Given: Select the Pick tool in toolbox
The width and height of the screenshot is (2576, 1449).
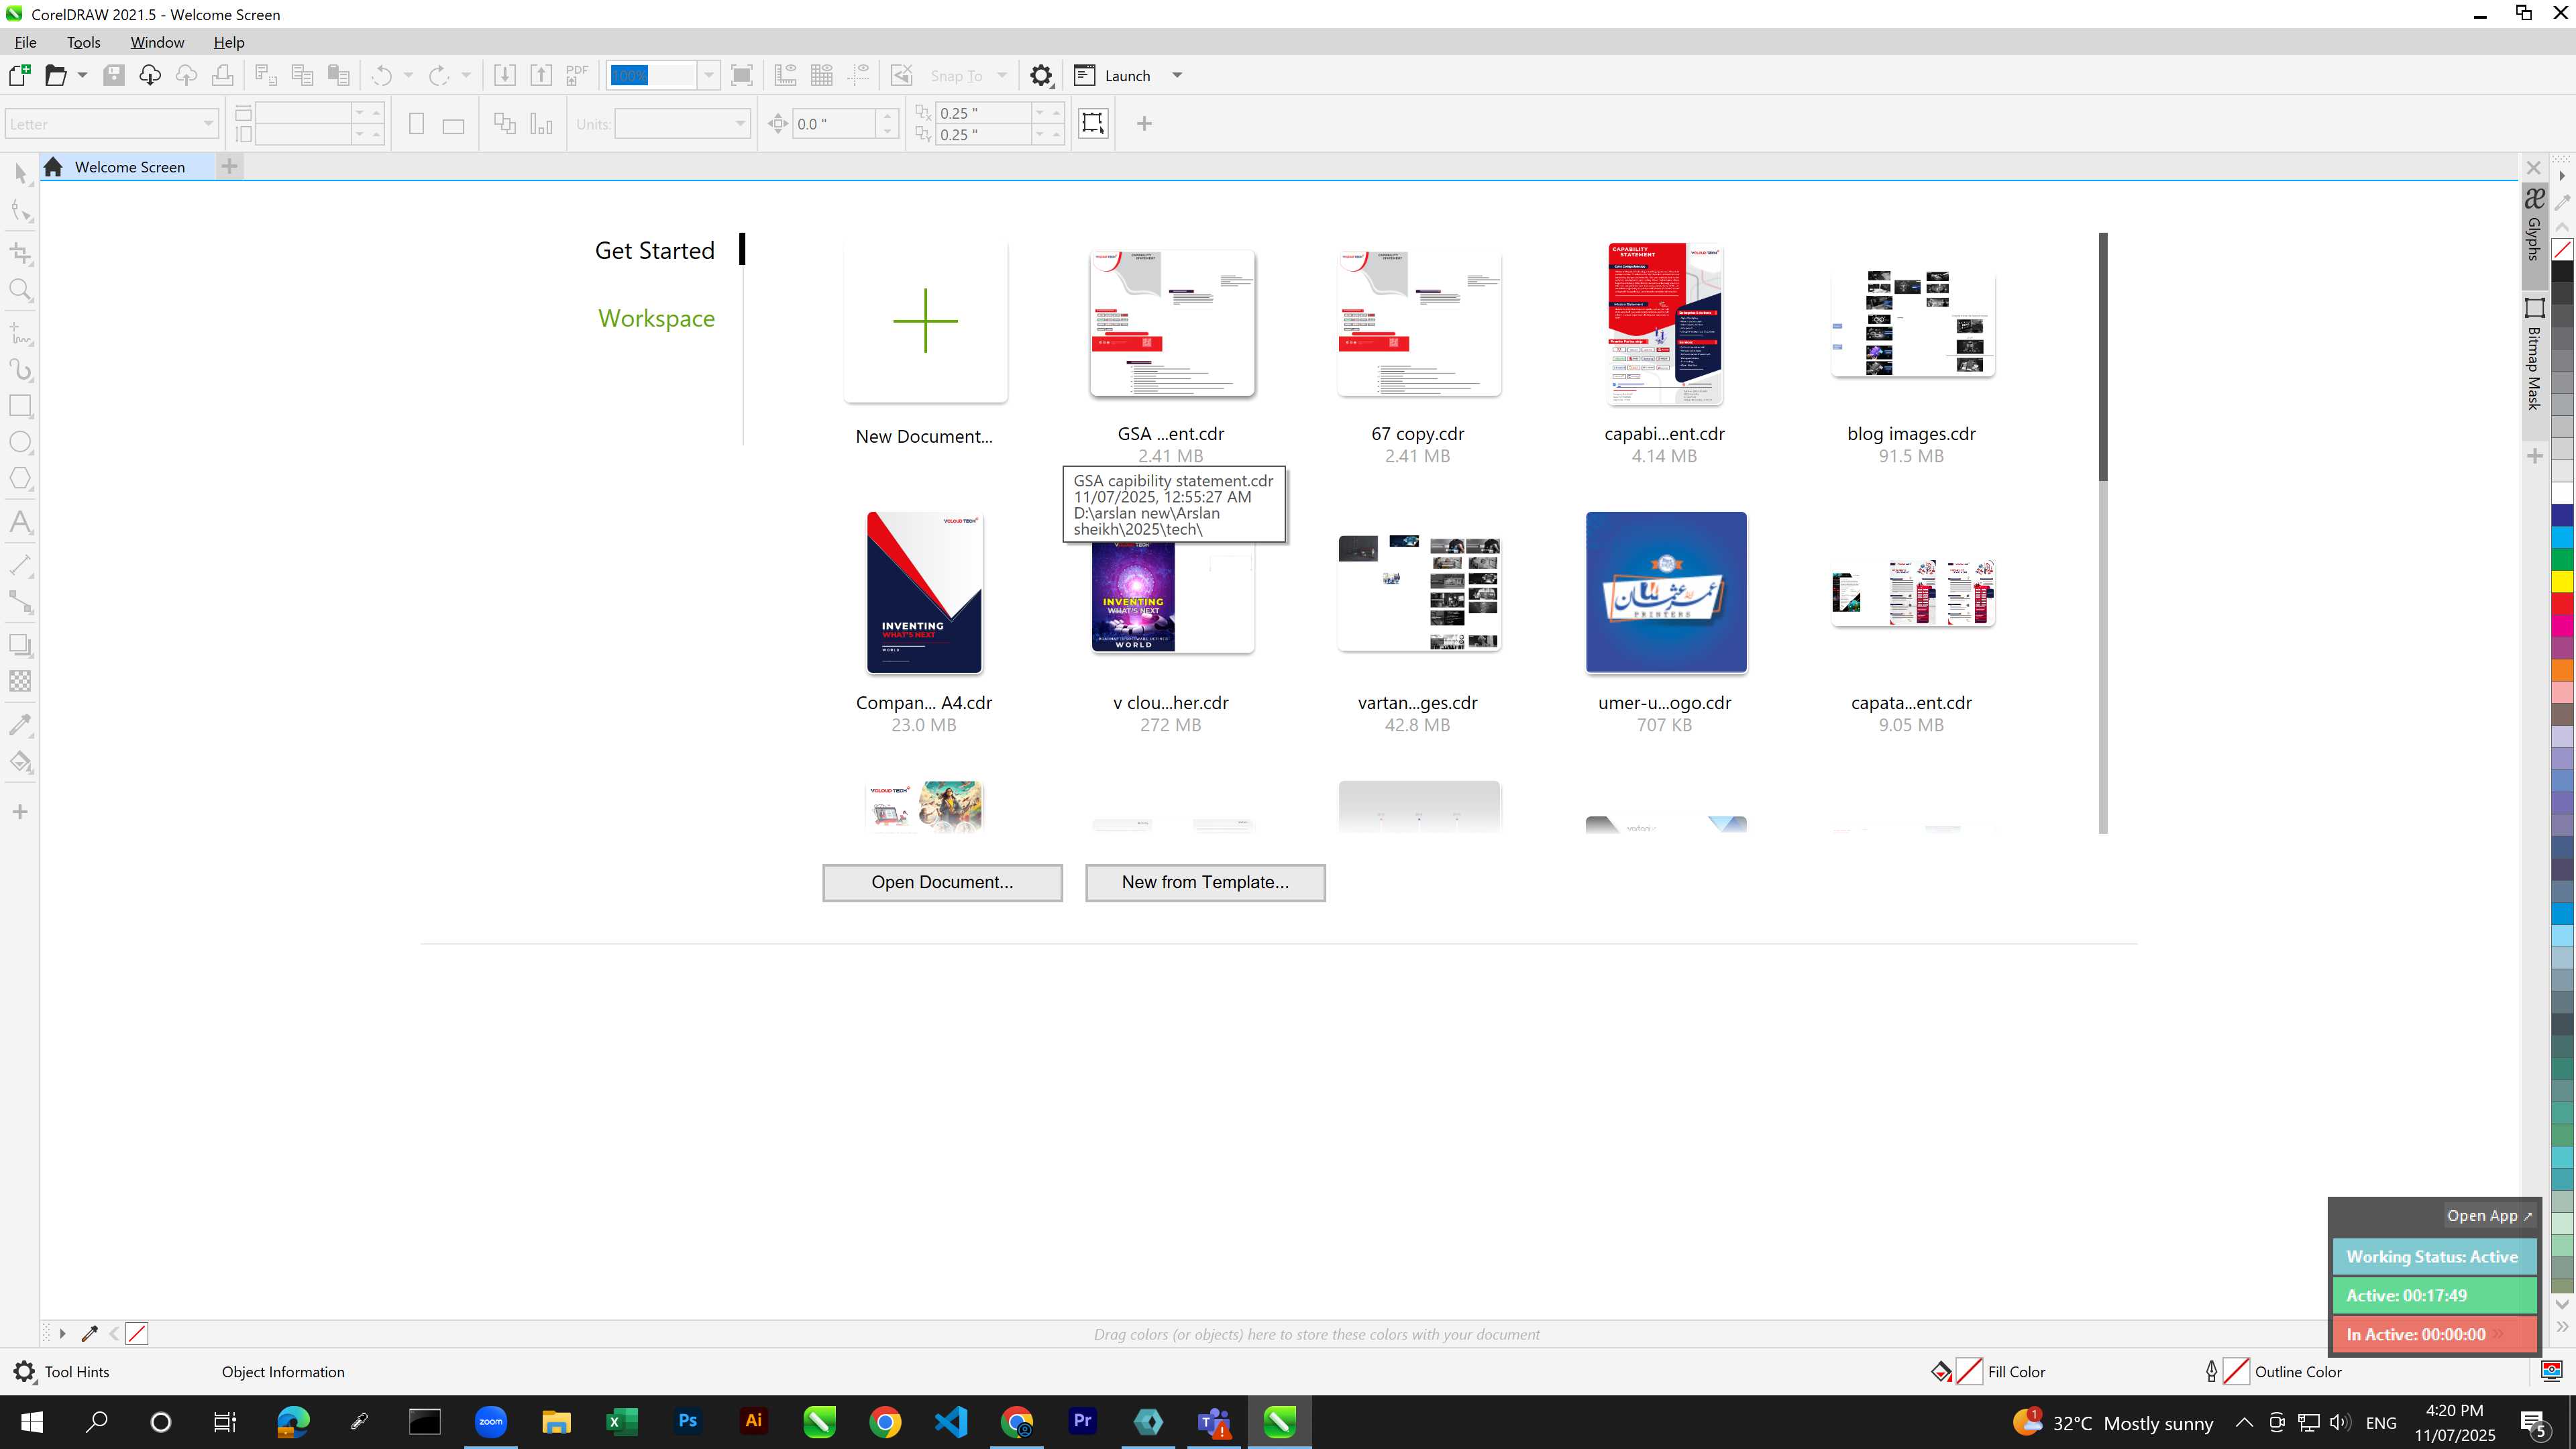Looking at the screenshot, I should 21,173.
